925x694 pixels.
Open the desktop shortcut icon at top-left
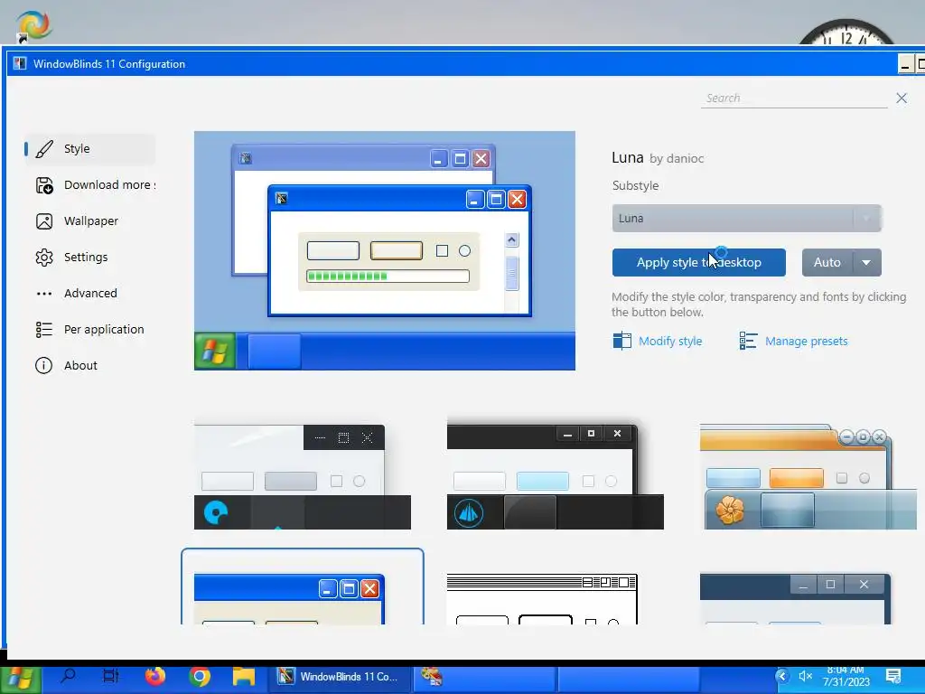pos(33,26)
